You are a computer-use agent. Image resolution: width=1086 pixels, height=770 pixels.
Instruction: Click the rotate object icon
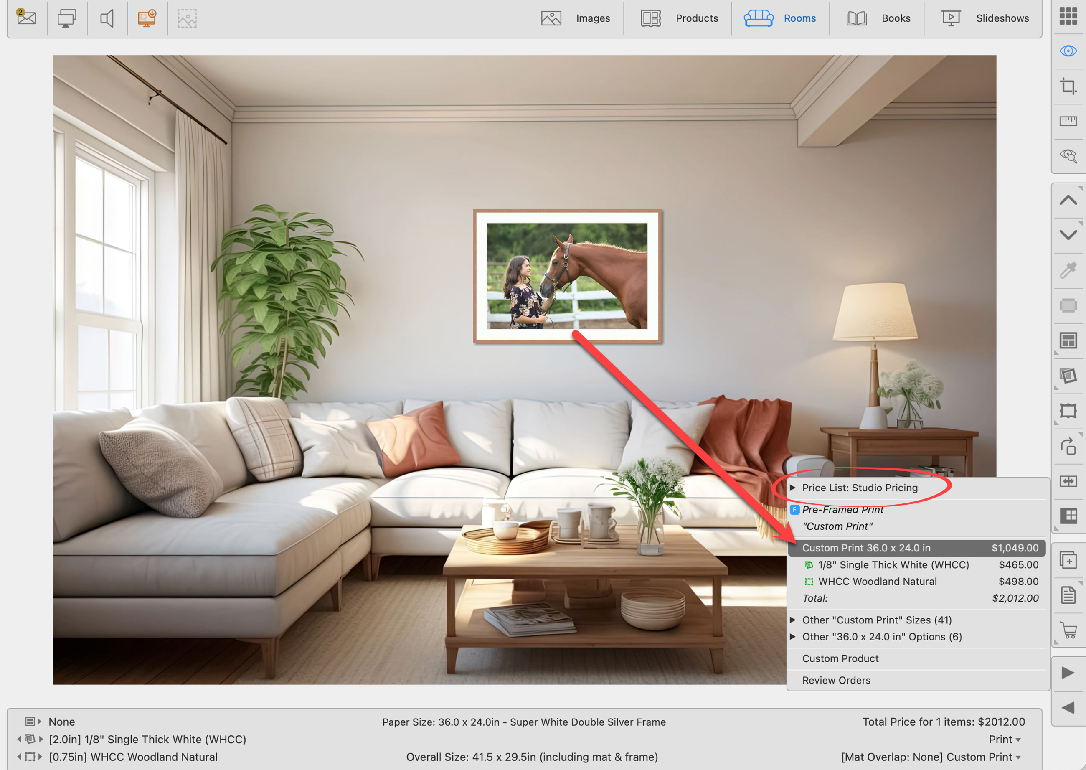point(1068,446)
